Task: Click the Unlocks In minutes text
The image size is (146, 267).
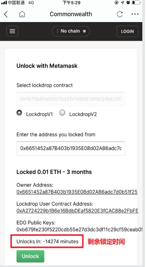Action: (x=48, y=241)
